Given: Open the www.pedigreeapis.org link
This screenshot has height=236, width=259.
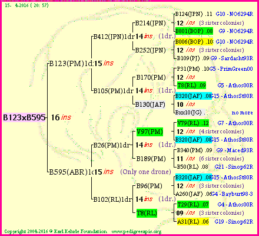Looking at the screenshot, I should tap(137, 231).
